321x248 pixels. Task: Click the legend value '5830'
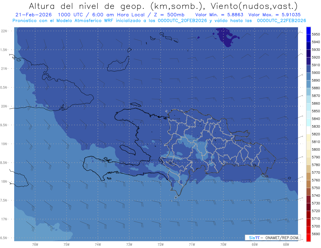(316, 127)
